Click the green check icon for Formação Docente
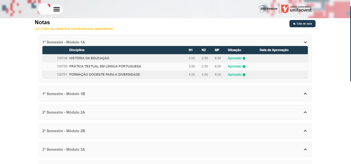This screenshot has width=351, height=164. coord(244,75)
